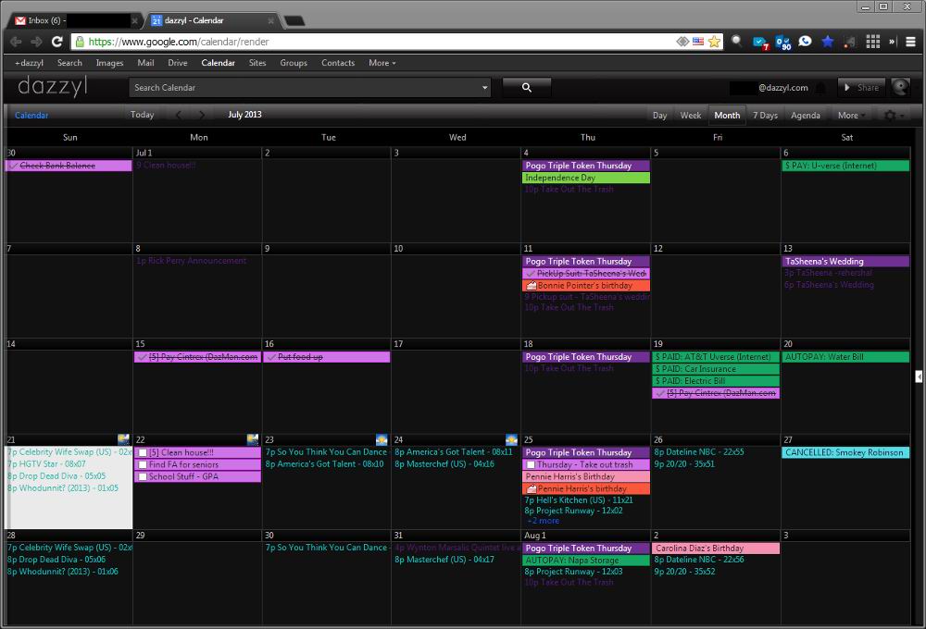The height and width of the screenshot is (629, 926).
Task: Click the weather icon on July 21
Action: [x=123, y=439]
